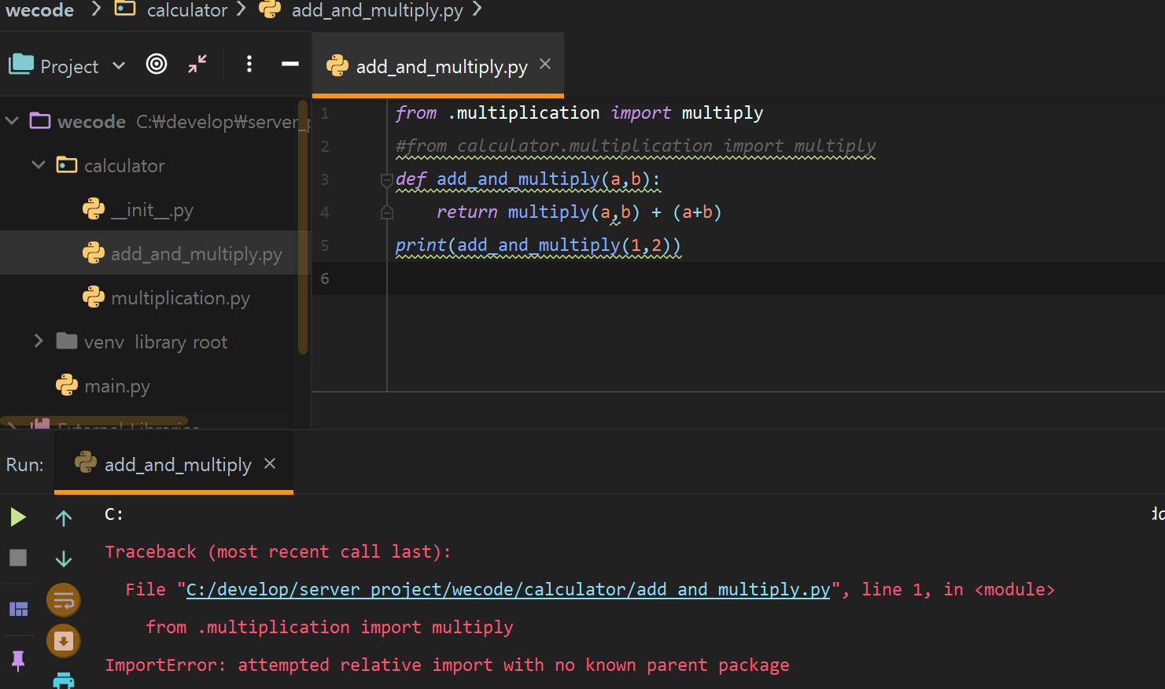Rerun with the green play button
Viewport: 1165px width, 689px height.
[18, 517]
